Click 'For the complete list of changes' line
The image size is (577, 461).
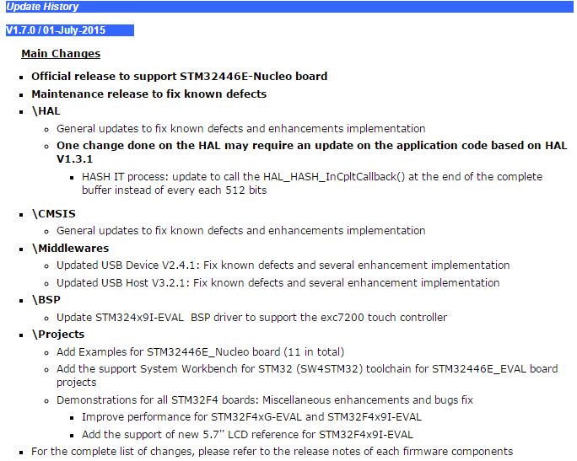click(272, 452)
